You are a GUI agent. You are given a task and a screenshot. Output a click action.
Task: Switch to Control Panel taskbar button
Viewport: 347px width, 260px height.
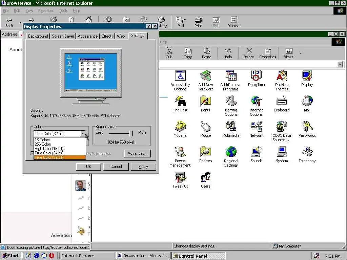pos(198,256)
